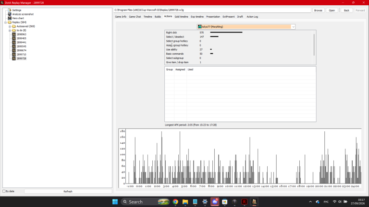Expand the to do folder node
369x207 pixels.
click(10, 30)
